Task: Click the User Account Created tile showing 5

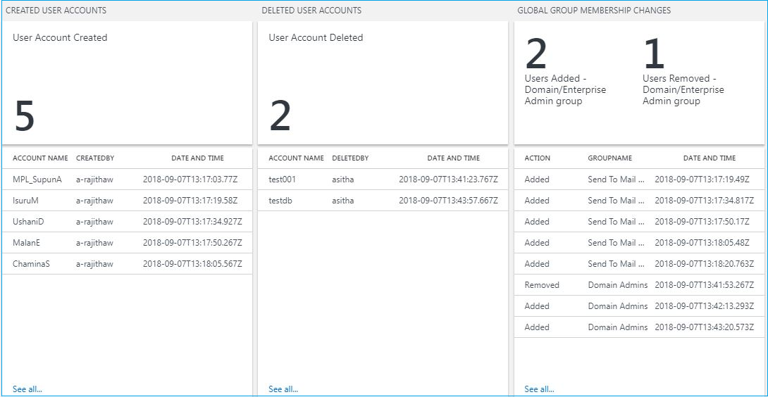Action: [x=128, y=83]
